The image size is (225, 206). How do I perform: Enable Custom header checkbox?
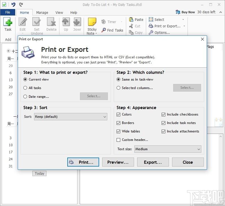[118, 140]
